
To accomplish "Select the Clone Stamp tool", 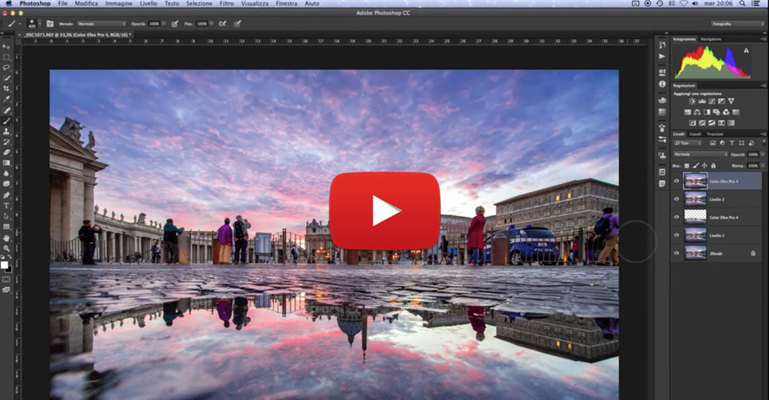I will [x=6, y=132].
